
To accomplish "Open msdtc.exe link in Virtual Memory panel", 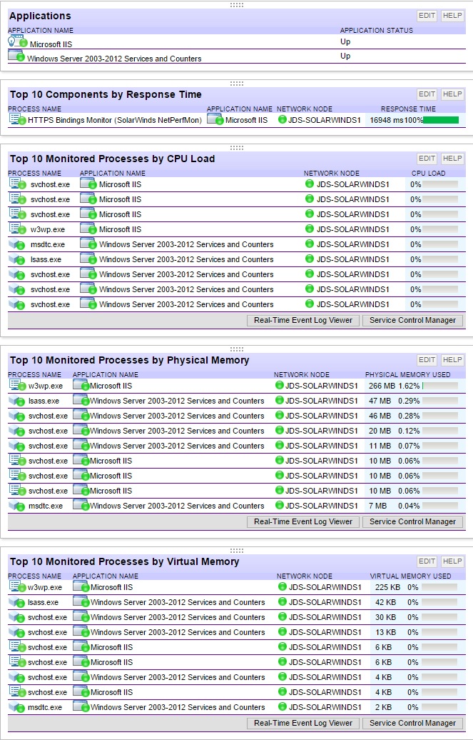I will pyautogui.click(x=45, y=707).
